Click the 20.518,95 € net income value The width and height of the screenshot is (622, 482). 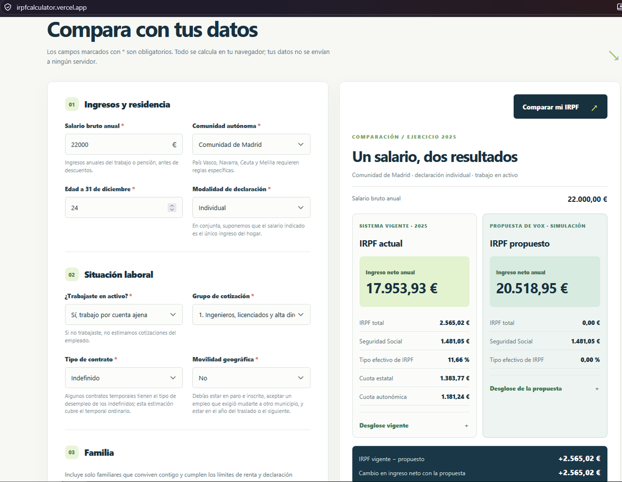[532, 288]
